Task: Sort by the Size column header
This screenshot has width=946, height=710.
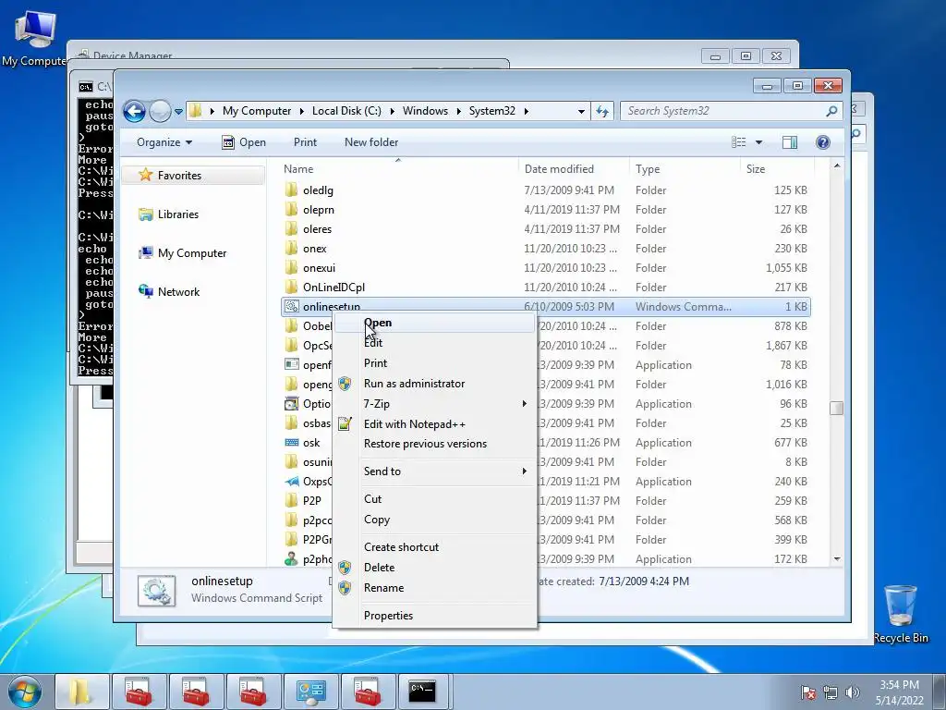Action: [777, 169]
